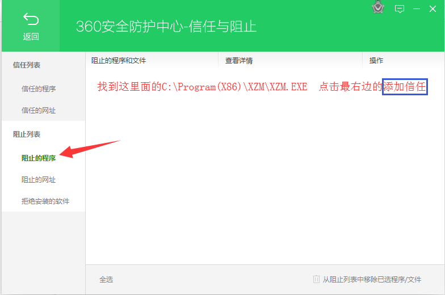This screenshot has height=295, width=445.
Task: Select 信任的程序 in the sidebar
Action: point(39,88)
